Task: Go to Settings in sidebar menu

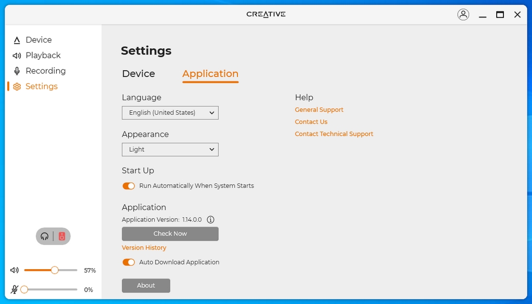Action: (42, 86)
